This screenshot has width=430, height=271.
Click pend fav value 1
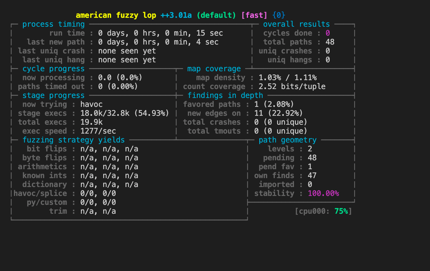[310, 167]
